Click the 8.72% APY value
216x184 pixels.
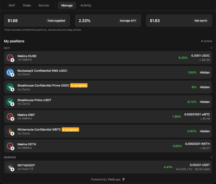pos(192,102)
